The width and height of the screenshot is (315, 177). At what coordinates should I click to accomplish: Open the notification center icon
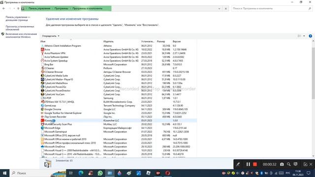point(309,173)
